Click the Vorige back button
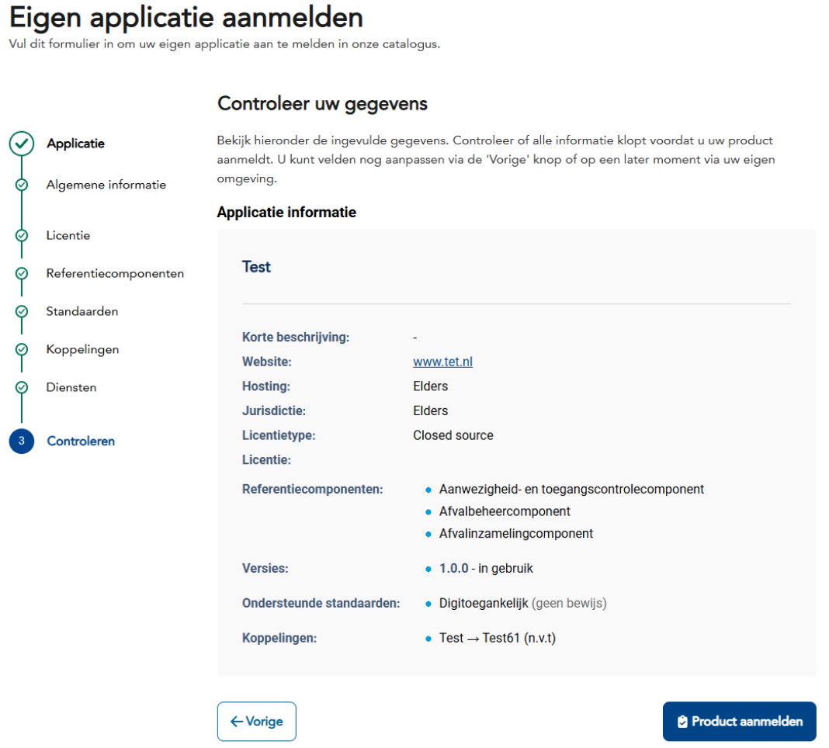This screenshot has height=748, width=829. [257, 722]
